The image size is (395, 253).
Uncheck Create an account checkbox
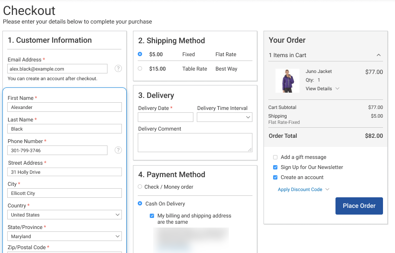(275, 178)
